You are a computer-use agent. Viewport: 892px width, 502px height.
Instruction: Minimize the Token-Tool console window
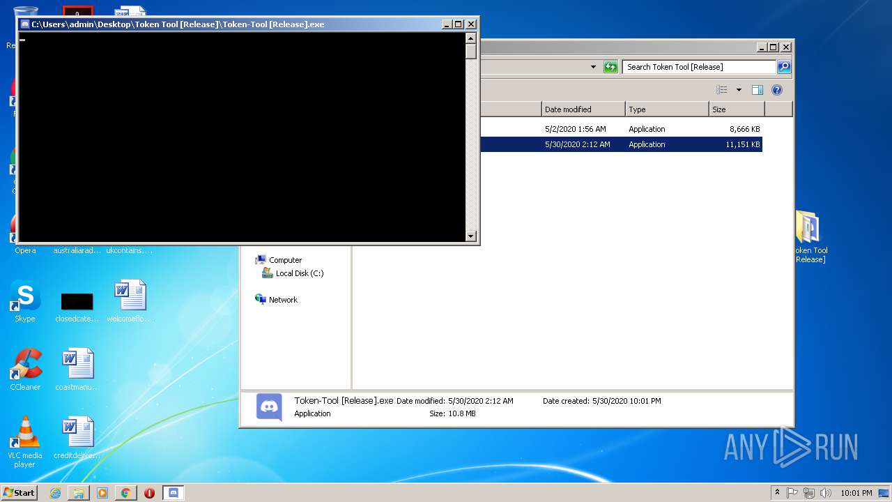coord(447,24)
